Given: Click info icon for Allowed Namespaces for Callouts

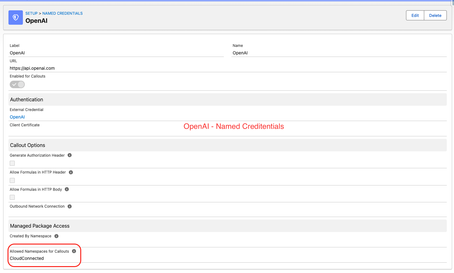Looking at the screenshot, I should 74,251.
